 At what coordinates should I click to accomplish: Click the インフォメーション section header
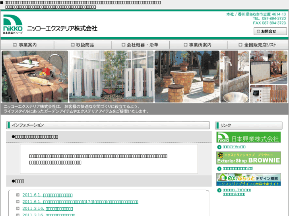(108, 125)
